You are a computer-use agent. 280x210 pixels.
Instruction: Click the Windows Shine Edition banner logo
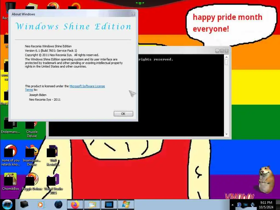click(73, 27)
